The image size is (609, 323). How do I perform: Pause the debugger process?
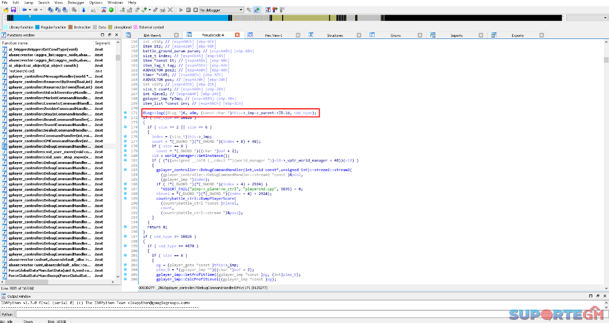point(188,10)
